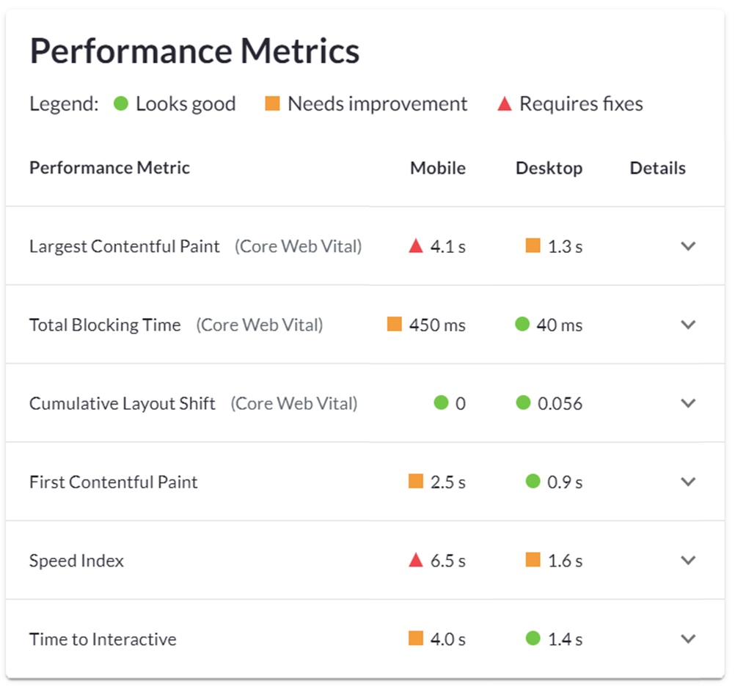Image resolution: width=735 pixels, height=689 pixels.
Task: Expand Time to Interactive details
Action: (687, 638)
